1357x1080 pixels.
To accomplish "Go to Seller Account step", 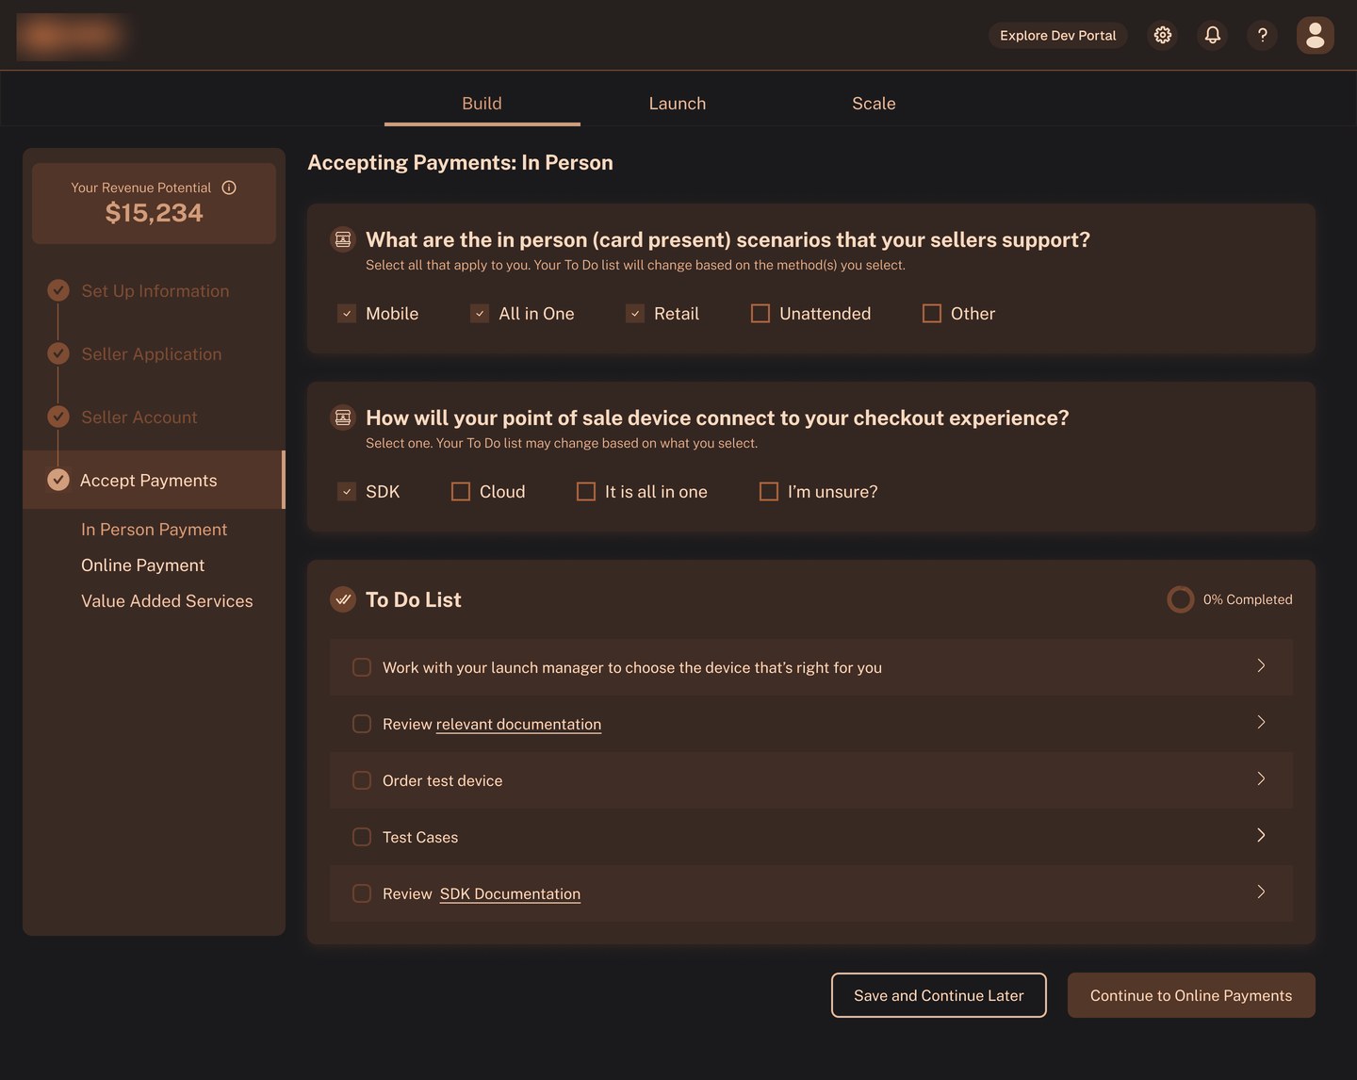I will (139, 417).
